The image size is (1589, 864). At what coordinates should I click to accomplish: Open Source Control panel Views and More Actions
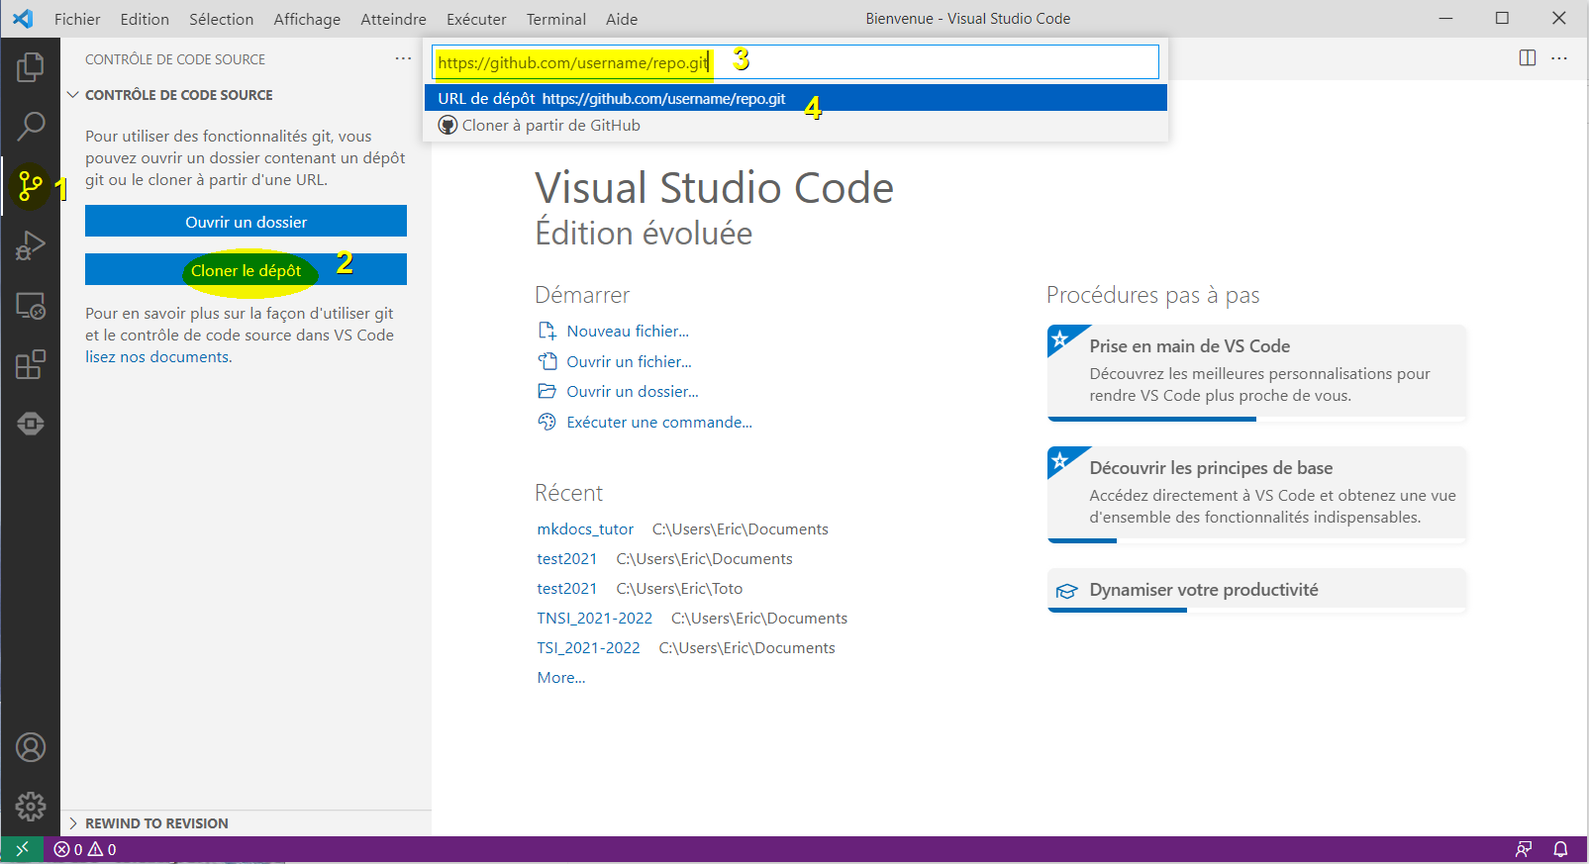click(x=403, y=58)
